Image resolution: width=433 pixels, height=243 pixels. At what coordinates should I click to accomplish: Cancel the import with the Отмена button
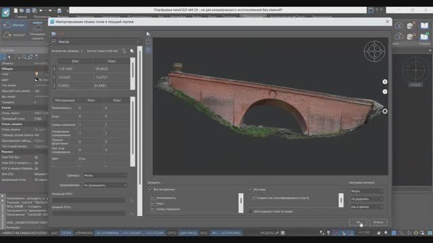click(x=378, y=222)
